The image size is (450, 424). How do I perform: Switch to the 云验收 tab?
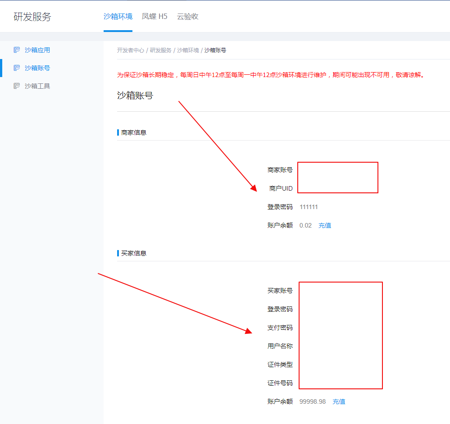click(x=188, y=16)
